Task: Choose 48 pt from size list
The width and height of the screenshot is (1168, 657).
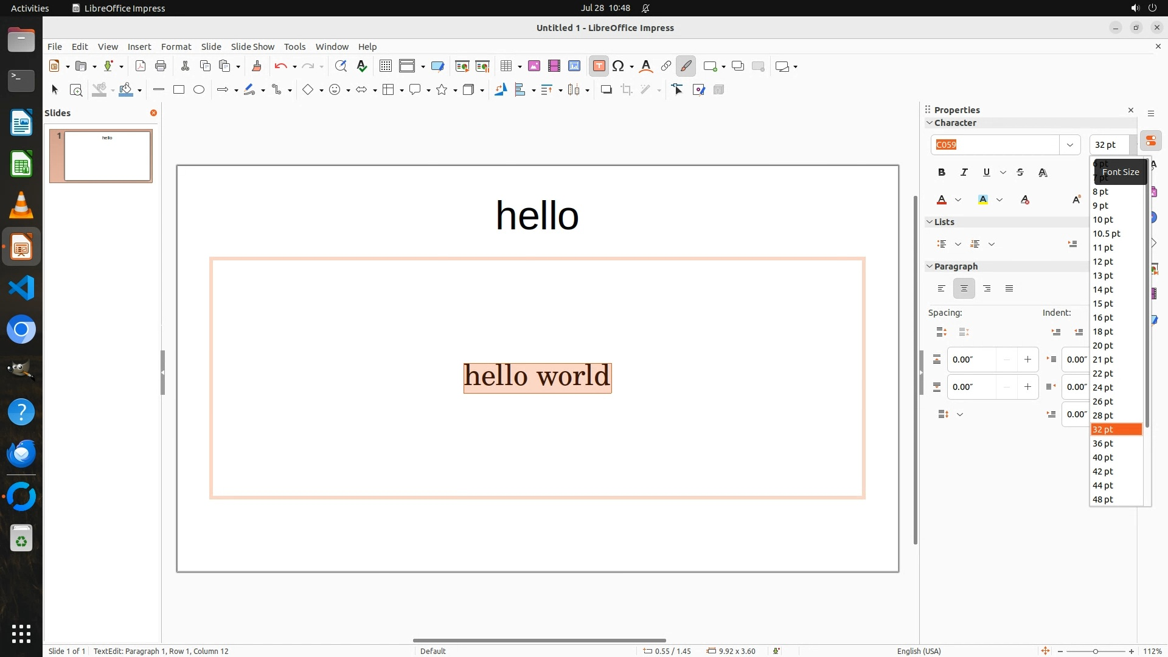Action: pos(1103,499)
